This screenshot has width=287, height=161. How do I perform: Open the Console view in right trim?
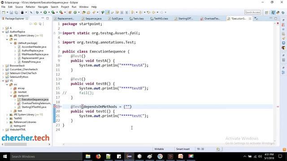click(x=283, y=43)
